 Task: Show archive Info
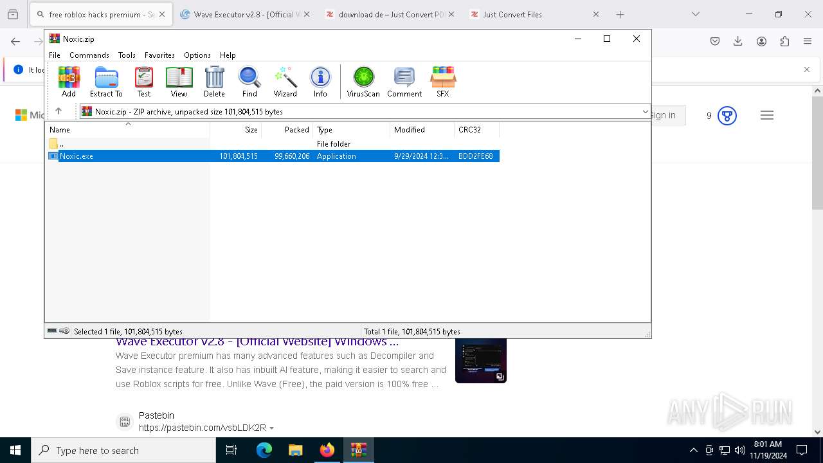tap(320, 82)
